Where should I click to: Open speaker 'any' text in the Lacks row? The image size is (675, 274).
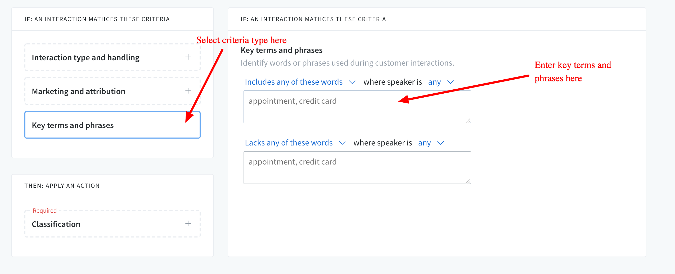click(424, 143)
